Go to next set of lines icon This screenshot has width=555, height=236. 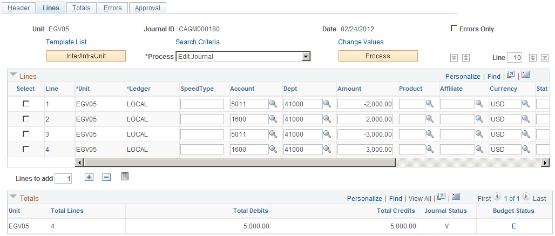tap(532, 58)
